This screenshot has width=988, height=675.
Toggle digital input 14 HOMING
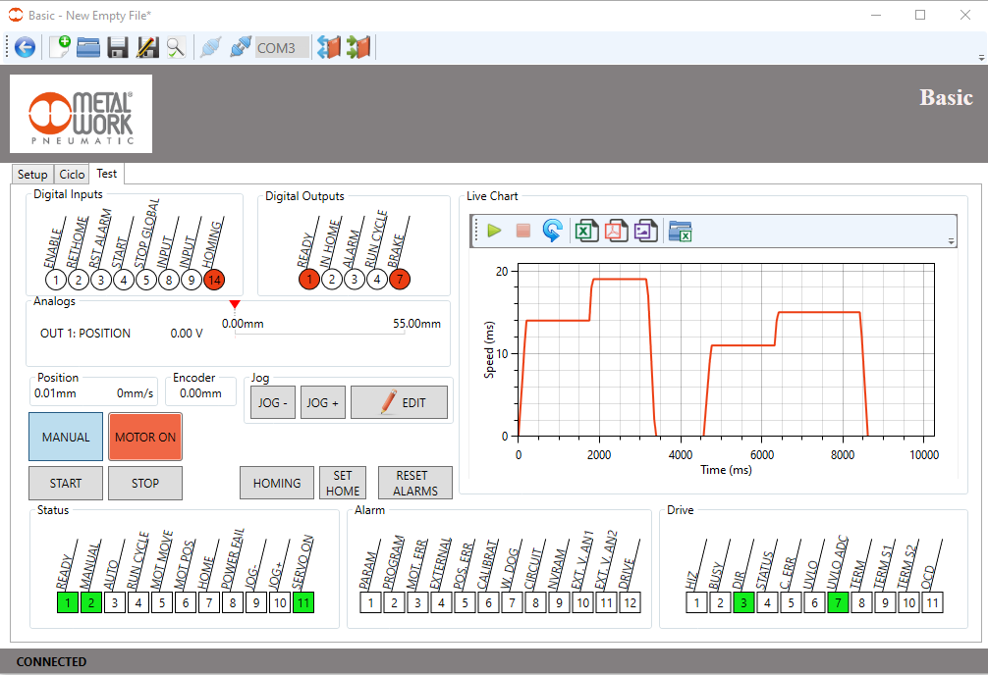213,280
